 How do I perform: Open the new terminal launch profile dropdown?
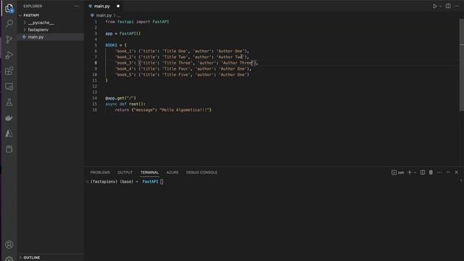pos(415,173)
